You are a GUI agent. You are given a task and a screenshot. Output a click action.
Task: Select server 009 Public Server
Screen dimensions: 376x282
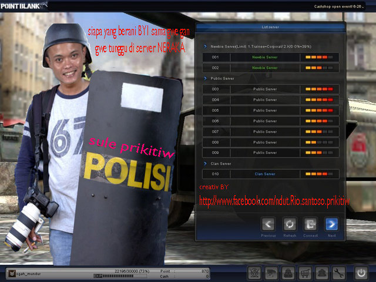[x=271, y=153]
